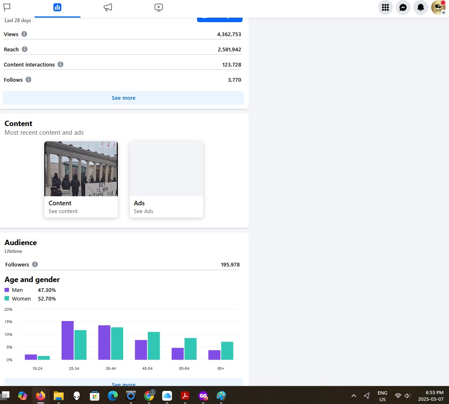Click the See content link
This screenshot has height=404, width=449.
[63, 211]
